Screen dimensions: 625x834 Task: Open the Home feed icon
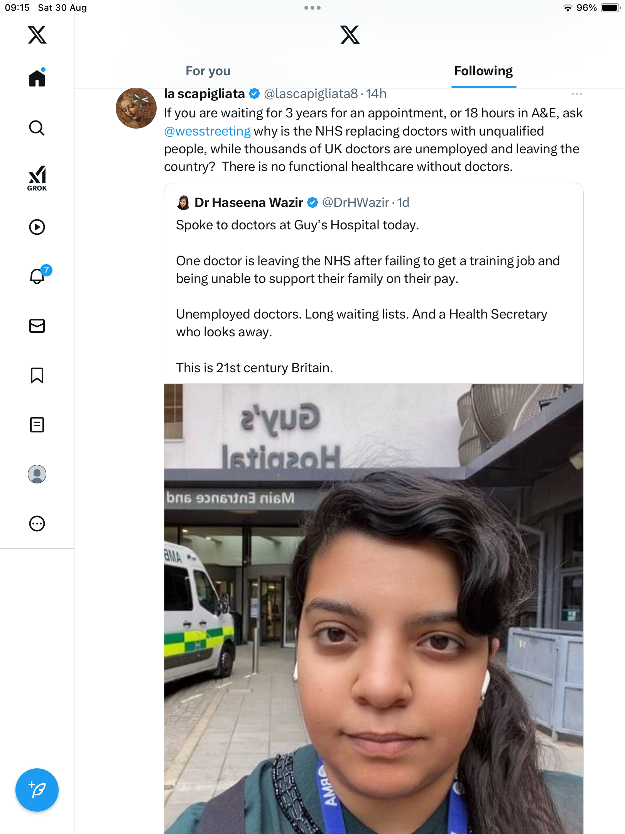37,78
